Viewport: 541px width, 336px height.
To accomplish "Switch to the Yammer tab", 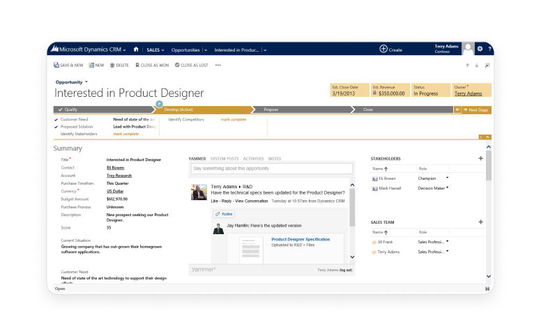I will point(197,159).
